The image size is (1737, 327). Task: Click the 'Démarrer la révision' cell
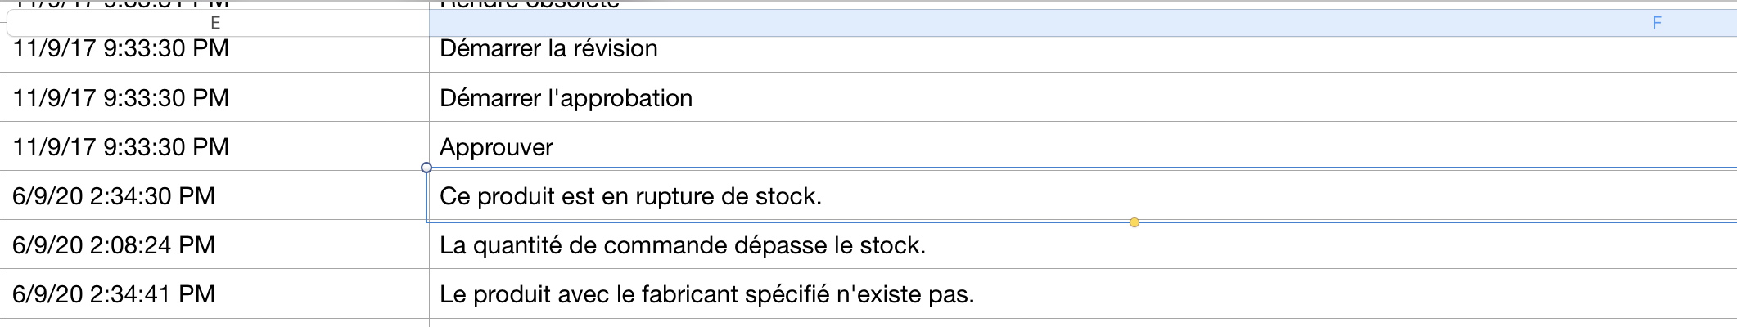pos(1083,49)
